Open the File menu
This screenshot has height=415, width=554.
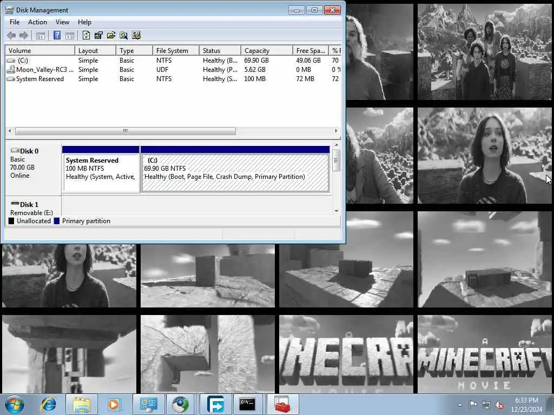click(15, 22)
